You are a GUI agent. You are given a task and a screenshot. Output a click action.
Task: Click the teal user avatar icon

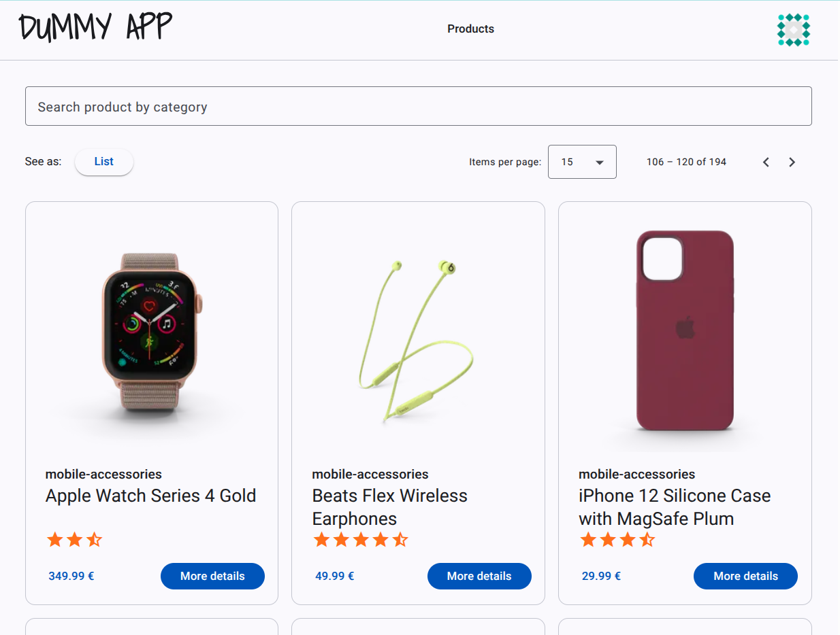click(793, 30)
